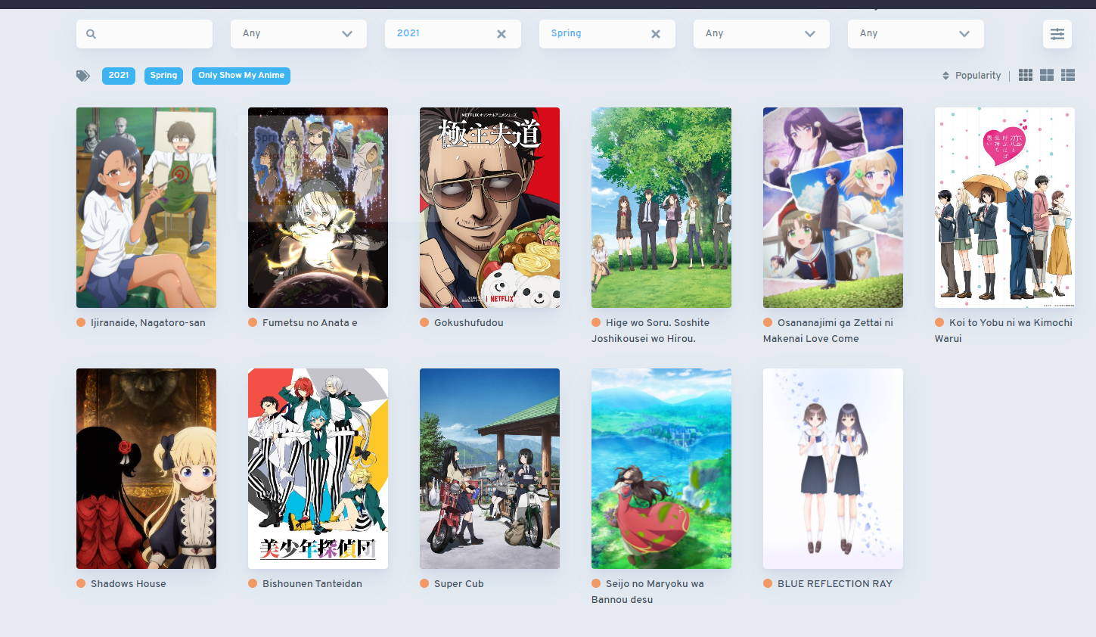Open the Seijo no Maryoku cover image

point(661,468)
